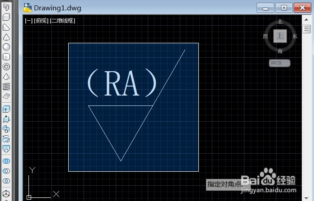Maximize the Drawing1.dwg window
Image resolution: width=314 pixels, height=201 pixels.
[x=284, y=8]
